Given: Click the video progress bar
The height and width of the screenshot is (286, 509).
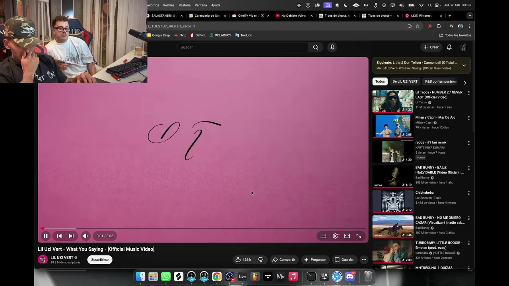Looking at the screenshot, I should (203, 228).
